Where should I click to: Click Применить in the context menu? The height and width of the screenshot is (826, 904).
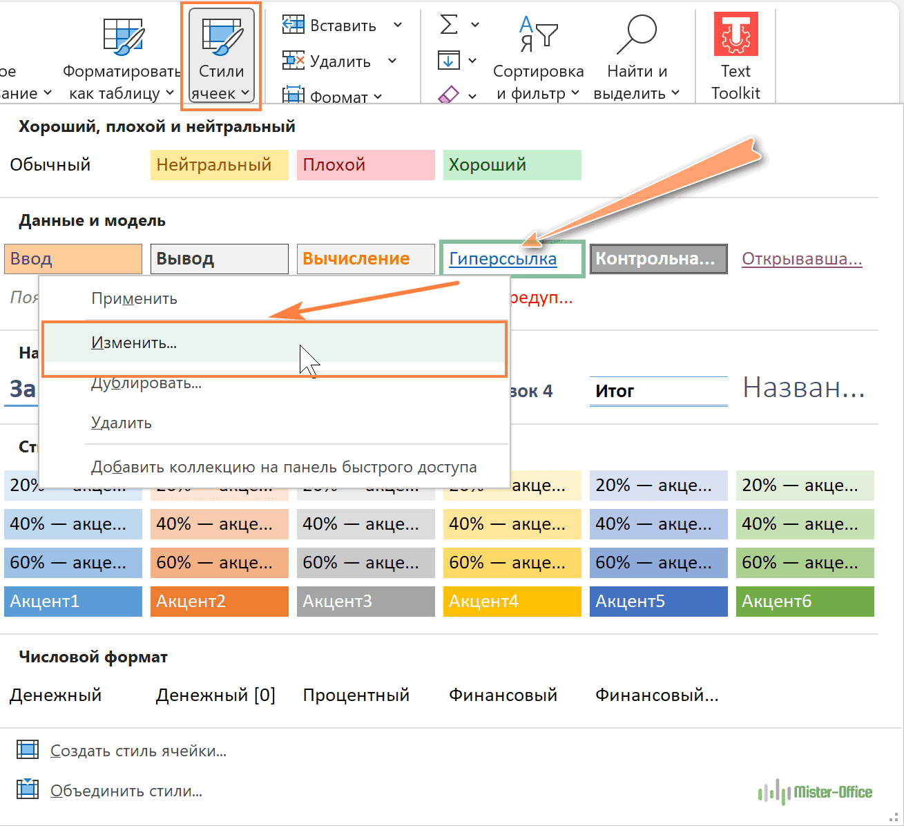[x=134, y=298]
